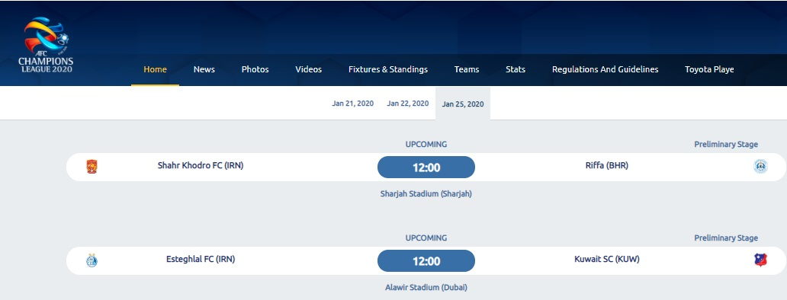Open the Esteghlal vs Kuwait SC 12:00 match button

(x=426, y=261)
